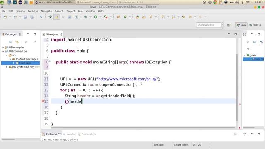Click the Last Edit Location icon

[x=183, y=17]
